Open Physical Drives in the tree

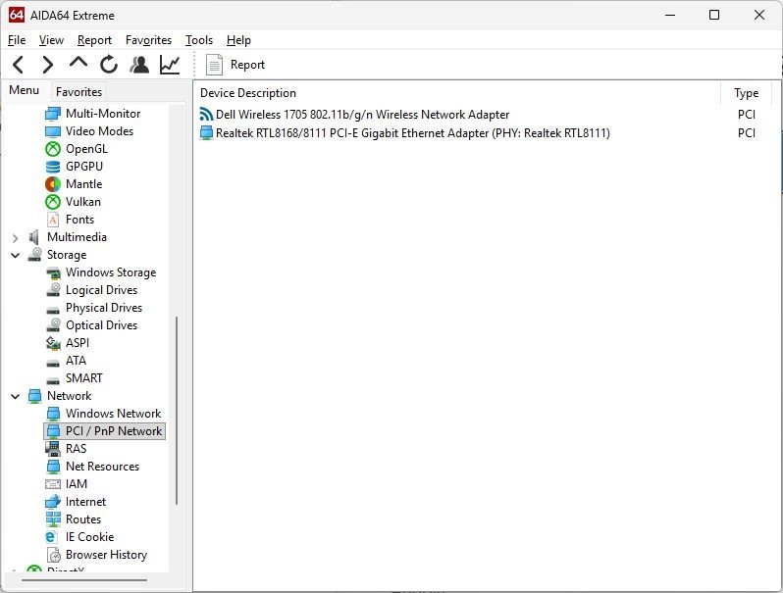tap(104, 308)
